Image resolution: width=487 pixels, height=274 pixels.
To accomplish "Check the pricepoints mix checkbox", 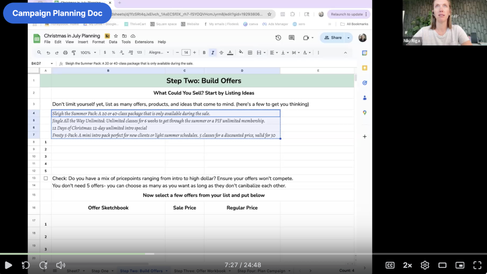I will (46, 178).
